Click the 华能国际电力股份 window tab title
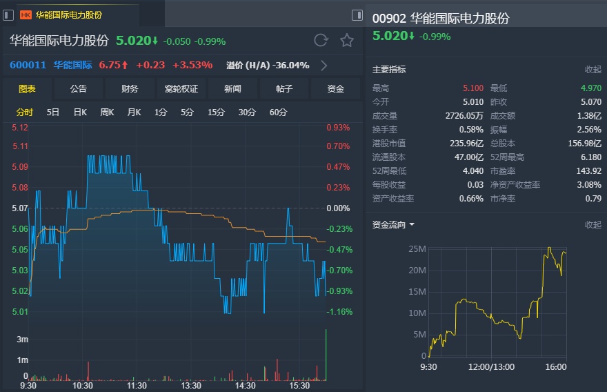Screen dimensions: 607x392 69,15
